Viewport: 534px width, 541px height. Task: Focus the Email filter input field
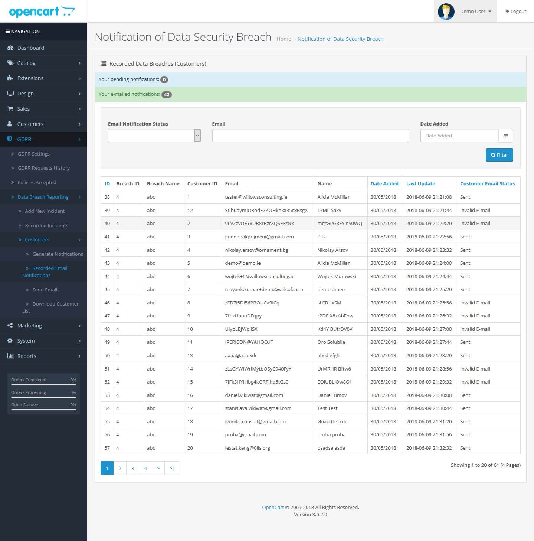click(x=311, y=136)
